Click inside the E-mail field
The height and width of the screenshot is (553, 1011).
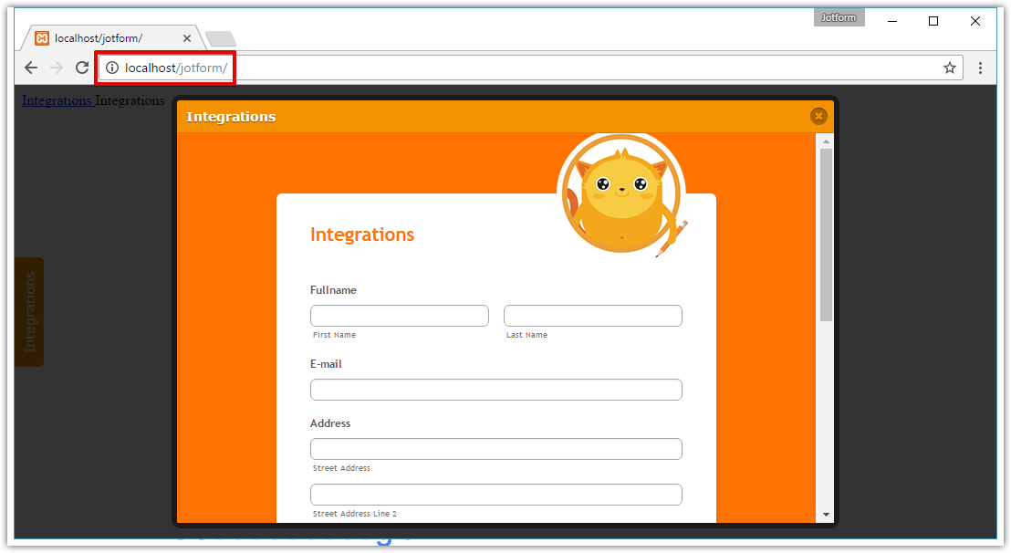tap(495, 389)
